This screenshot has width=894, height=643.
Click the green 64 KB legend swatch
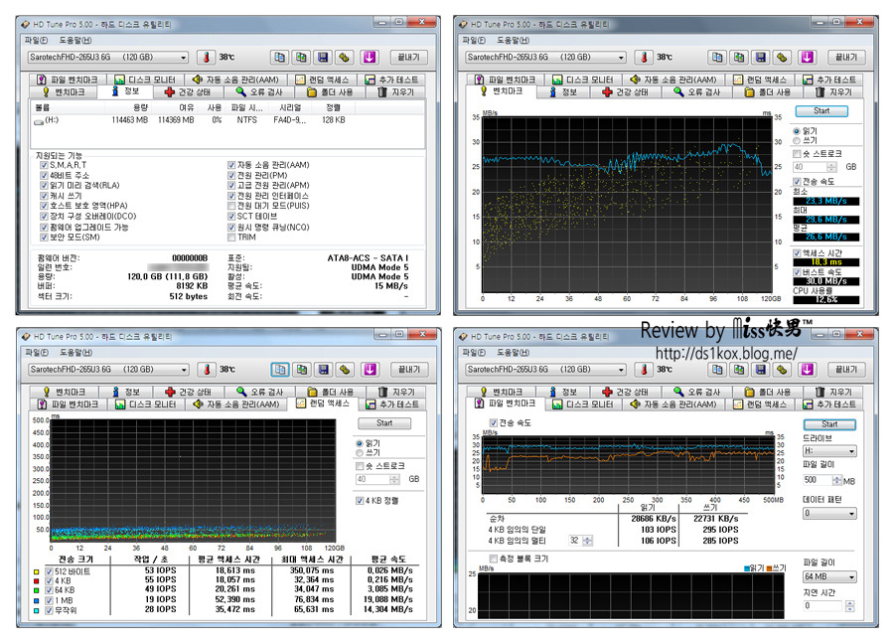coord(36,590)
